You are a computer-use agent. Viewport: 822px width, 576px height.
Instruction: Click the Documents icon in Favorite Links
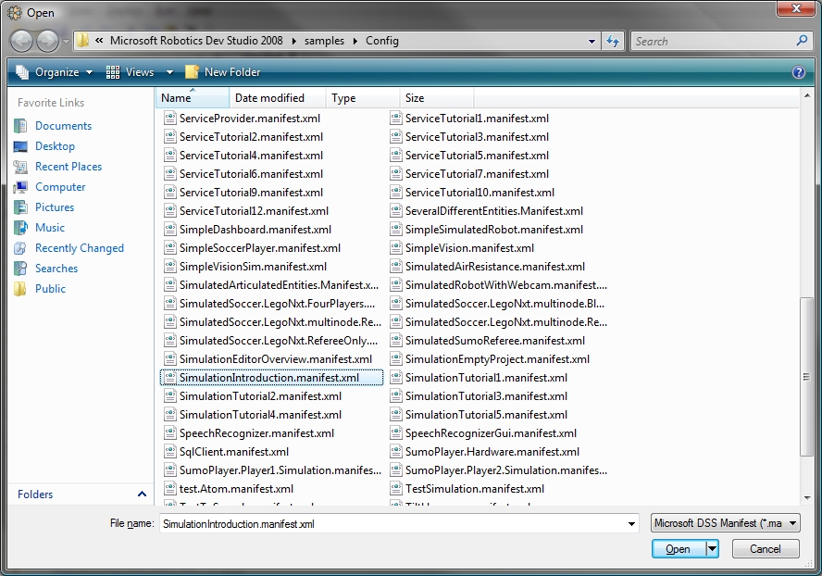pyautogui.click(x=20, y=126)
